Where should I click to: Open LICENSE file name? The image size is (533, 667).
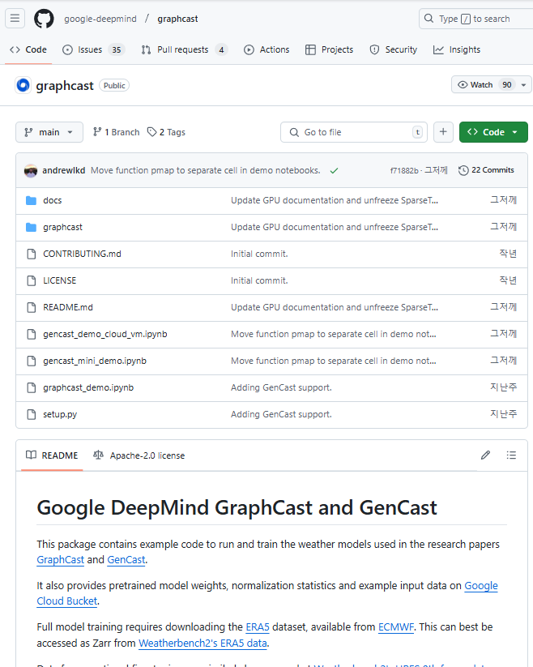pos(59,280)
